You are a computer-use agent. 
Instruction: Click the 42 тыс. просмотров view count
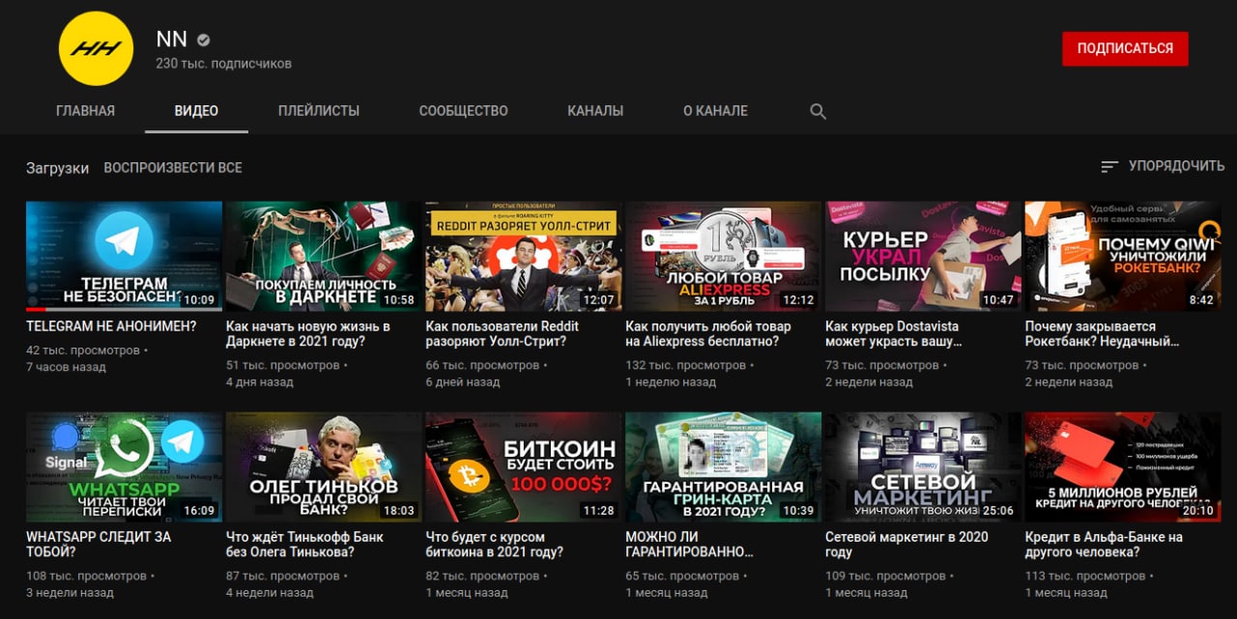pos(83,351)
